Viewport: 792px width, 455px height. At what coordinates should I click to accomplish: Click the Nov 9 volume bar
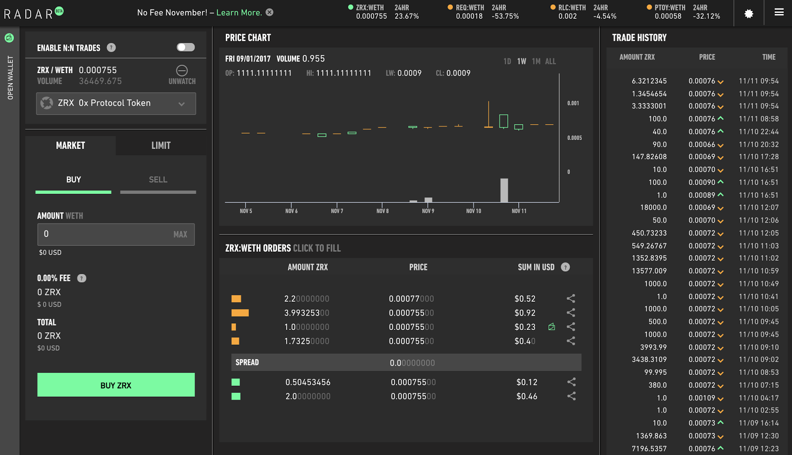[x=428, y=200]
